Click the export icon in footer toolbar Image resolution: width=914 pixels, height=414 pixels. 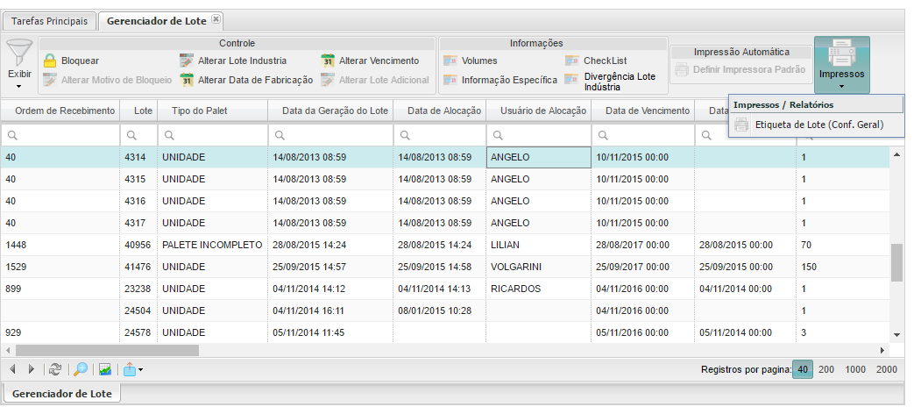[130, 369]
